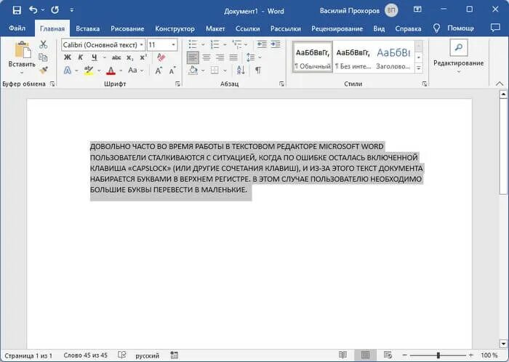Image resolution: width=509 pixels, height=362 pixels.
Task: Apply shading paint bucket
Action: pos(193,71)
